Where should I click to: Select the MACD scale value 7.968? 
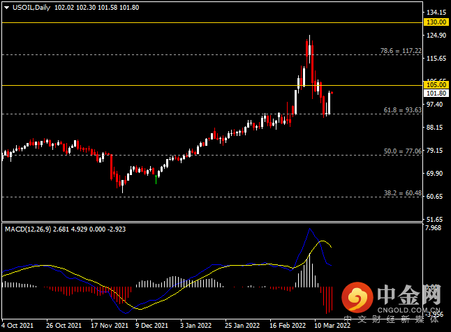[x=433, y=228]
